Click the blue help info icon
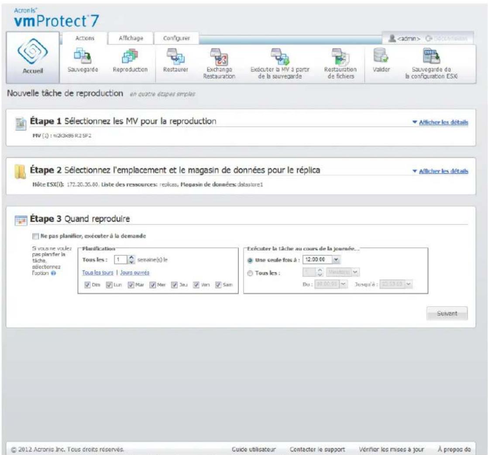The image size is (488, 455). click(x=53, y=273)
